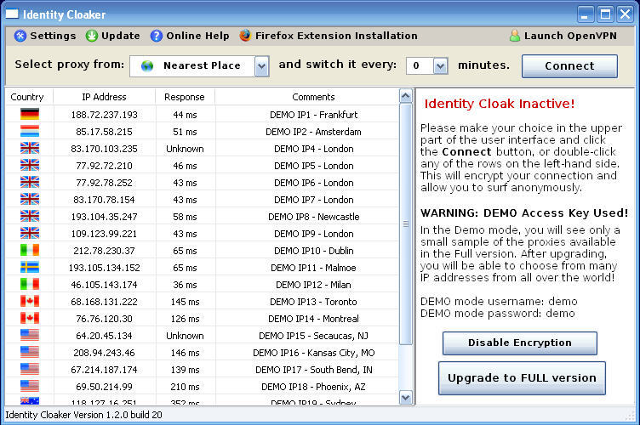Click the UK flag in Newcastle row
Screen dimensions: 640x425
coord(30,216)
